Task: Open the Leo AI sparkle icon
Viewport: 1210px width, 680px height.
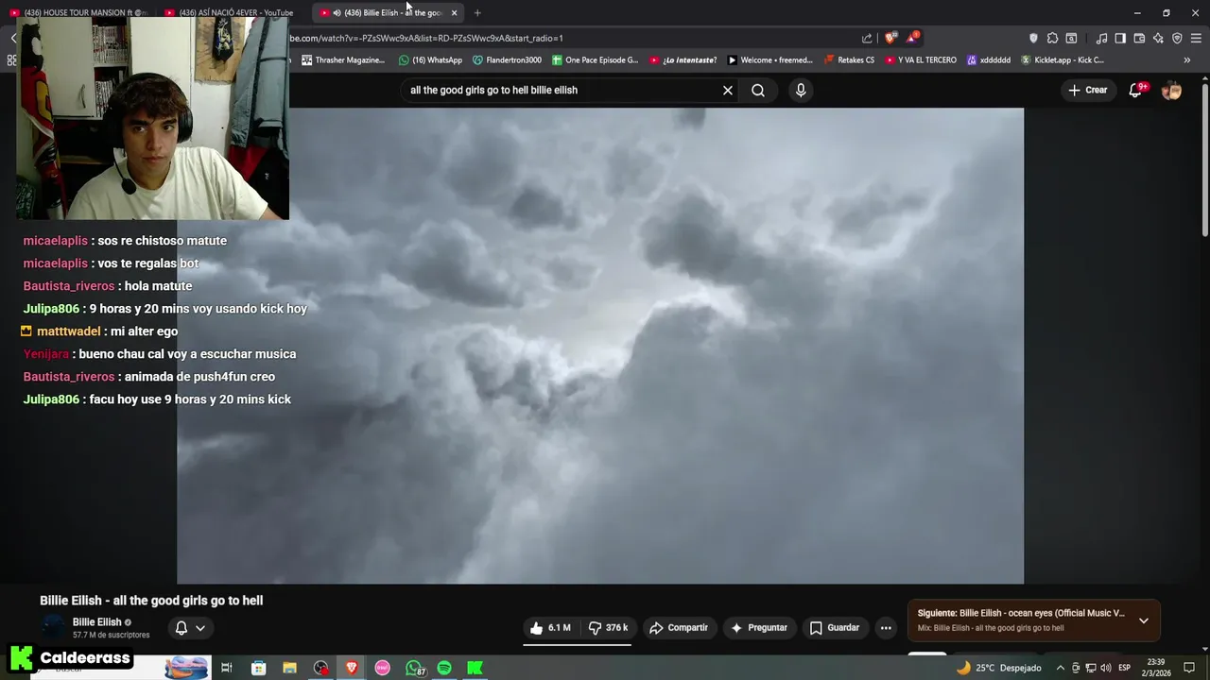Action: (x=1158, y=39)
